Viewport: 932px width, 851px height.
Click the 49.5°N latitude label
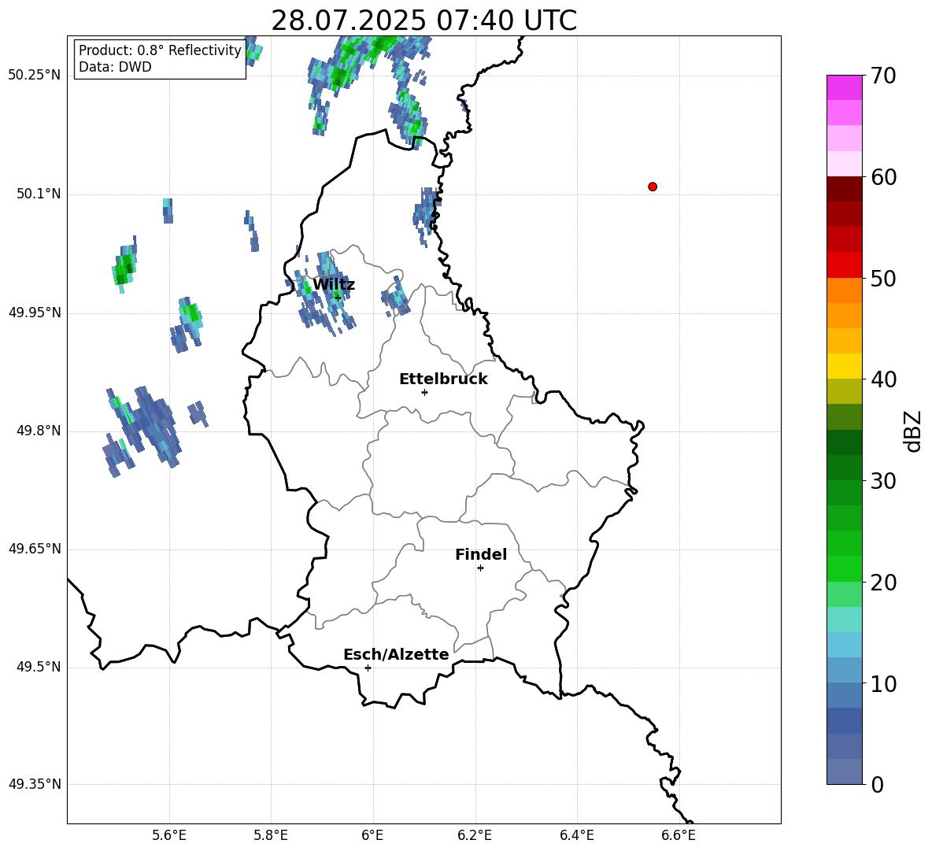(39, 667)
